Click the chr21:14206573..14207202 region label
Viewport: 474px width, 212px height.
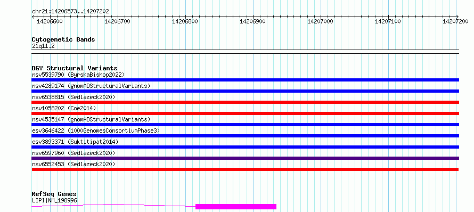click(x=70, y=12)
